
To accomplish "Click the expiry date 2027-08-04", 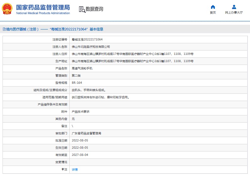I will pyautogui.click(x=80, y=155).
